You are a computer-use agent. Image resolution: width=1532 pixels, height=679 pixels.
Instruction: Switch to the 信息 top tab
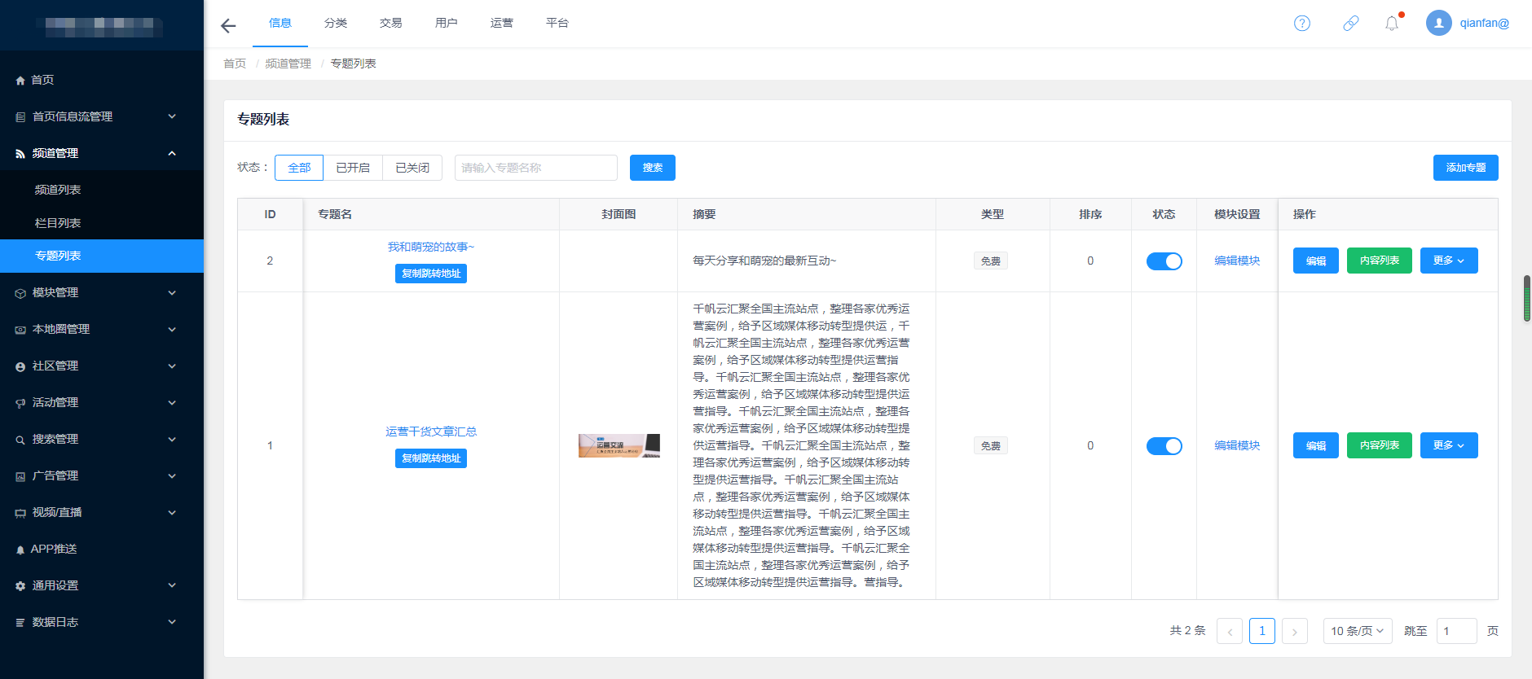[280, 23]
